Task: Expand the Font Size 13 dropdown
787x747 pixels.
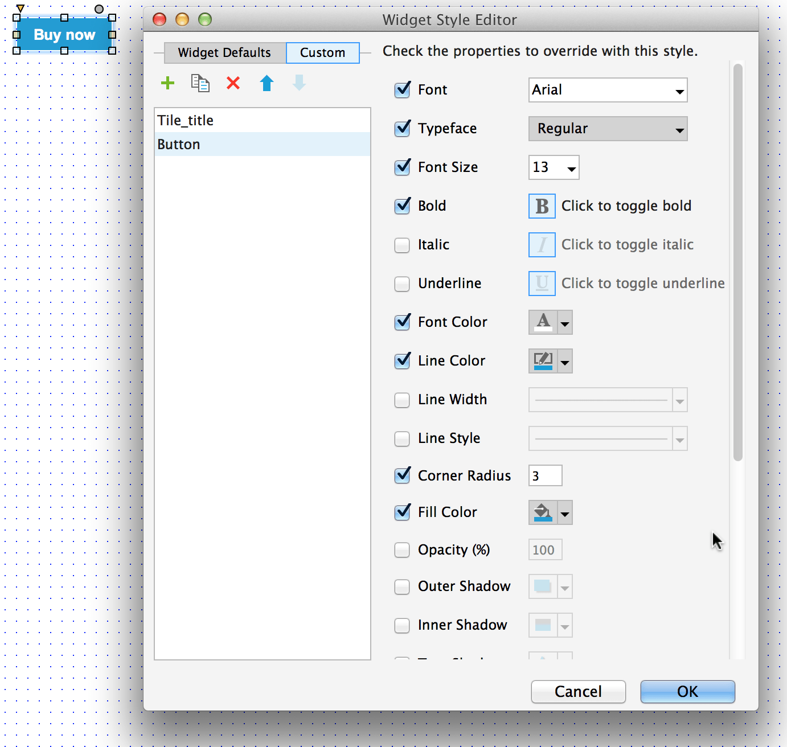Action: [554, 167]
